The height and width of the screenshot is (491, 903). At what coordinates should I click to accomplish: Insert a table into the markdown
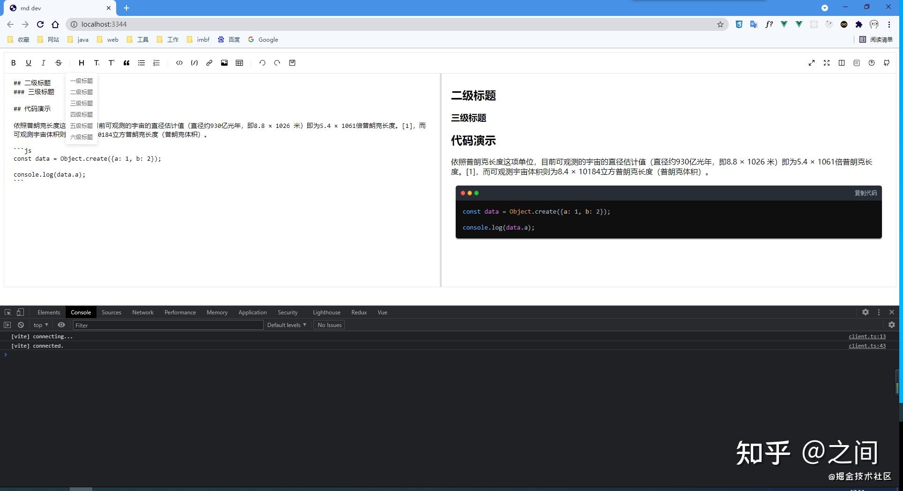pyautogui.click(x=239, y=63)
